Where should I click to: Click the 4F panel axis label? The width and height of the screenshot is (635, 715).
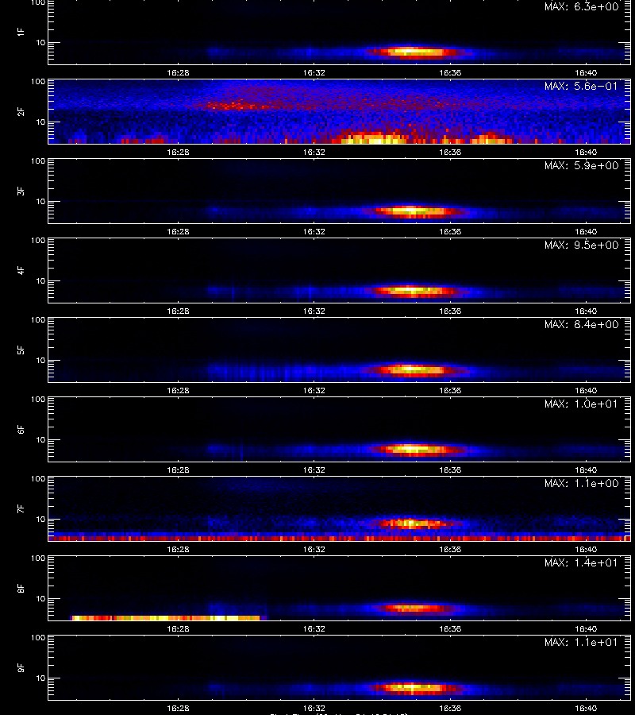[x=21, y=270]
